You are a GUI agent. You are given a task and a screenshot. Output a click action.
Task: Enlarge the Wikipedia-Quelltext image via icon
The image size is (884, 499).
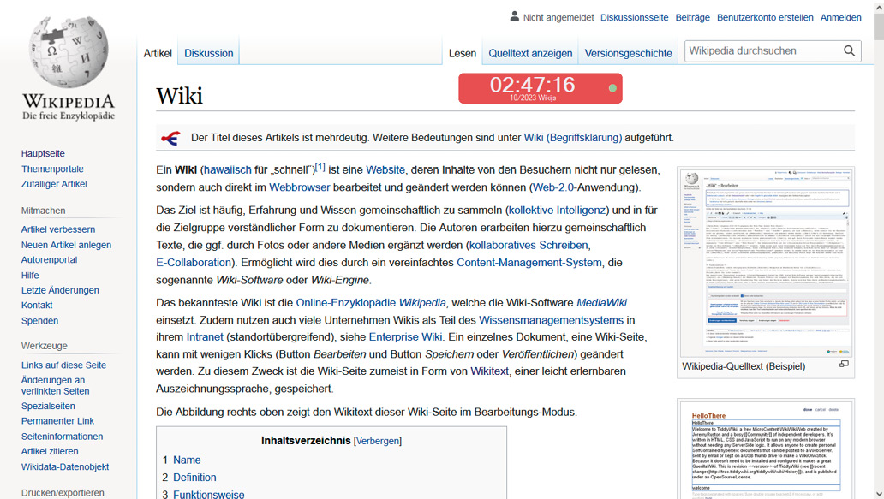844,365
